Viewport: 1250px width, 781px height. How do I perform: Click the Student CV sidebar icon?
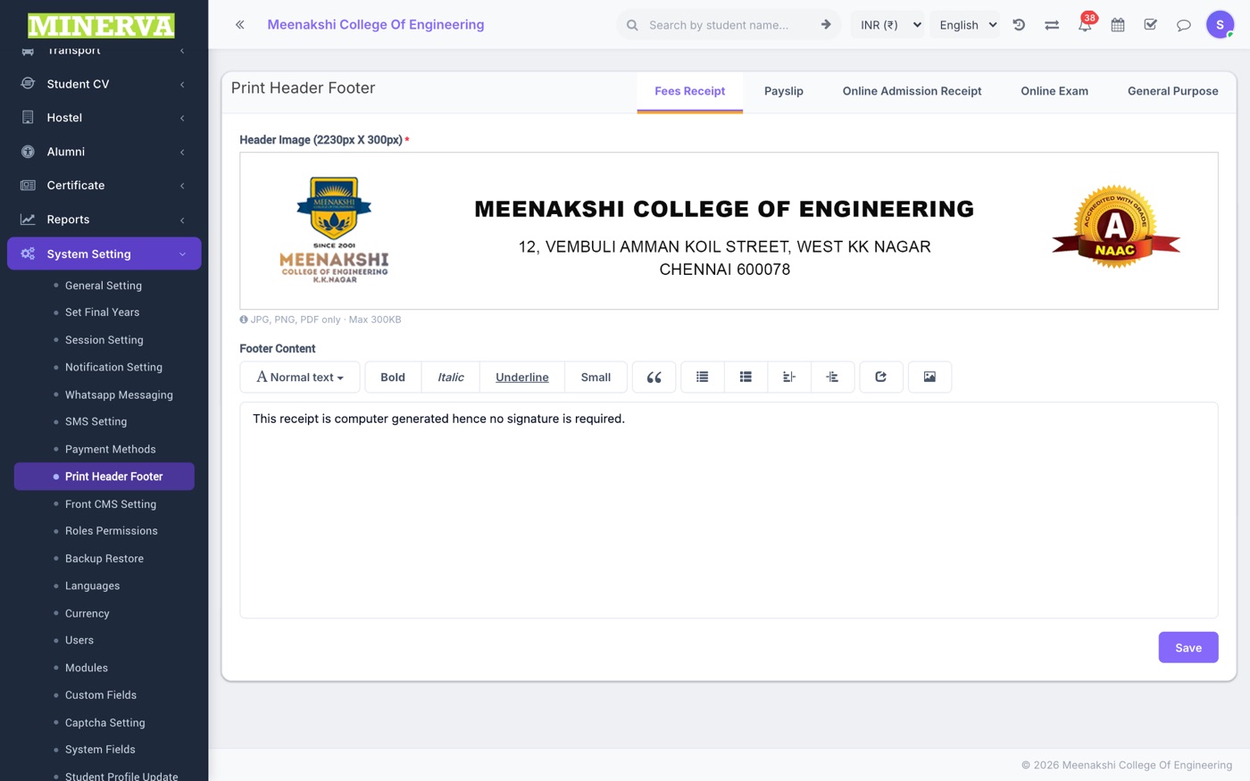click(28, 84)
